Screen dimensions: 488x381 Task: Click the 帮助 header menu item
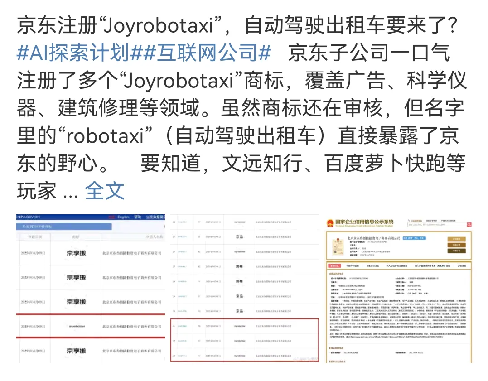click(x=138, y=217)
